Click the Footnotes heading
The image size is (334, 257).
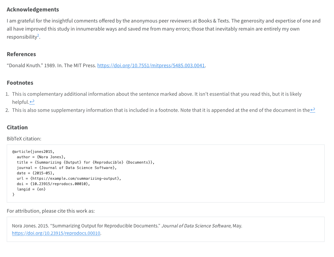tap(20, 83)
